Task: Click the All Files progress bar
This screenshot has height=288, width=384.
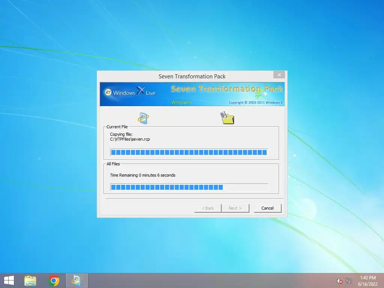Action: point(189,187)
